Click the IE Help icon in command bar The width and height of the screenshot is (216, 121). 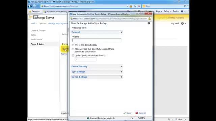[182, 11]
